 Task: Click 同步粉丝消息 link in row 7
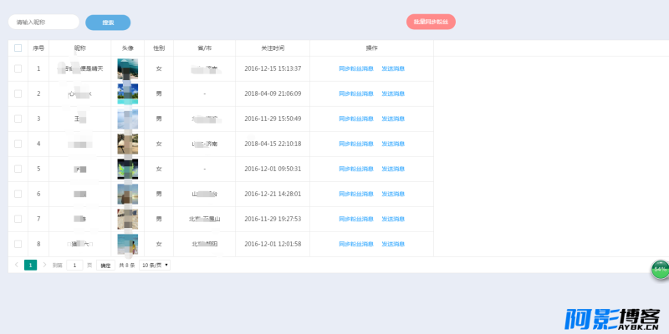[356, 219]
